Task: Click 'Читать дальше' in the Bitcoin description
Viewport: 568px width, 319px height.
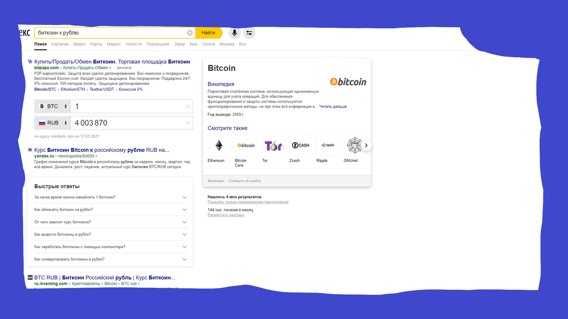Action: pyautogui.click(x=333, y=106)
